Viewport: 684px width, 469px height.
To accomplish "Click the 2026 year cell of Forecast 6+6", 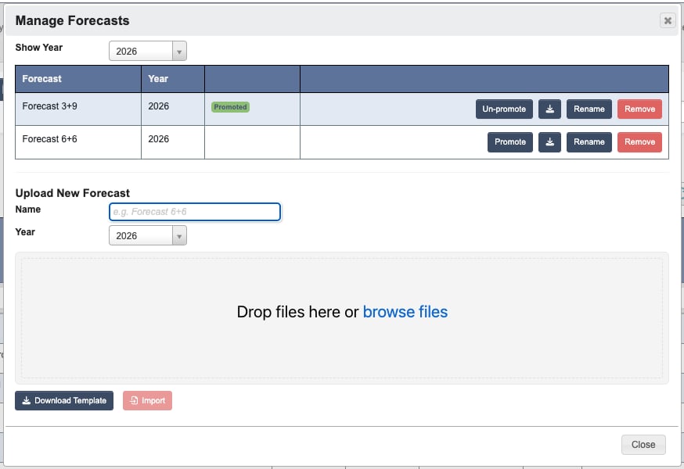I will pyautogui.click(x=173, y=142).
